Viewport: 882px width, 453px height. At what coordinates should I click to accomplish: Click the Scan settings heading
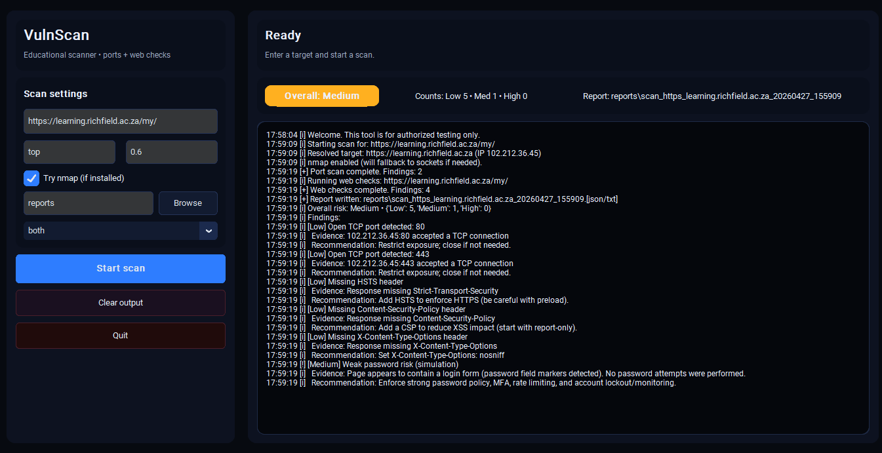(x=56, y=94)
